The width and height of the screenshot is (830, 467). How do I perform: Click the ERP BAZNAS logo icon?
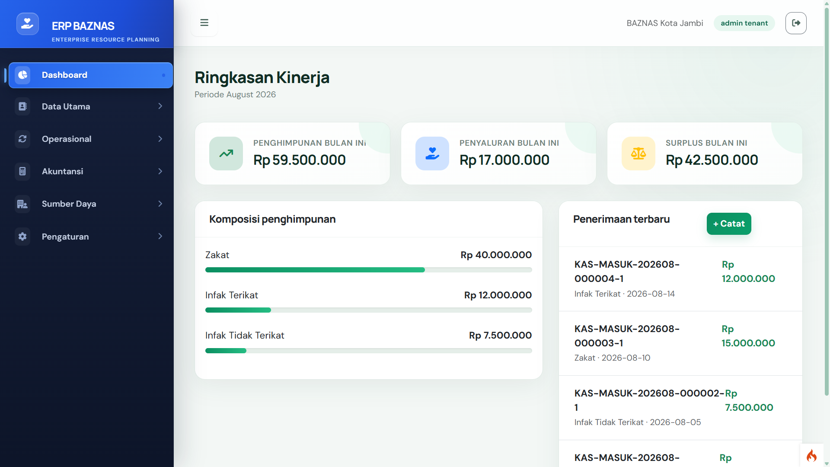coord(27,23)
